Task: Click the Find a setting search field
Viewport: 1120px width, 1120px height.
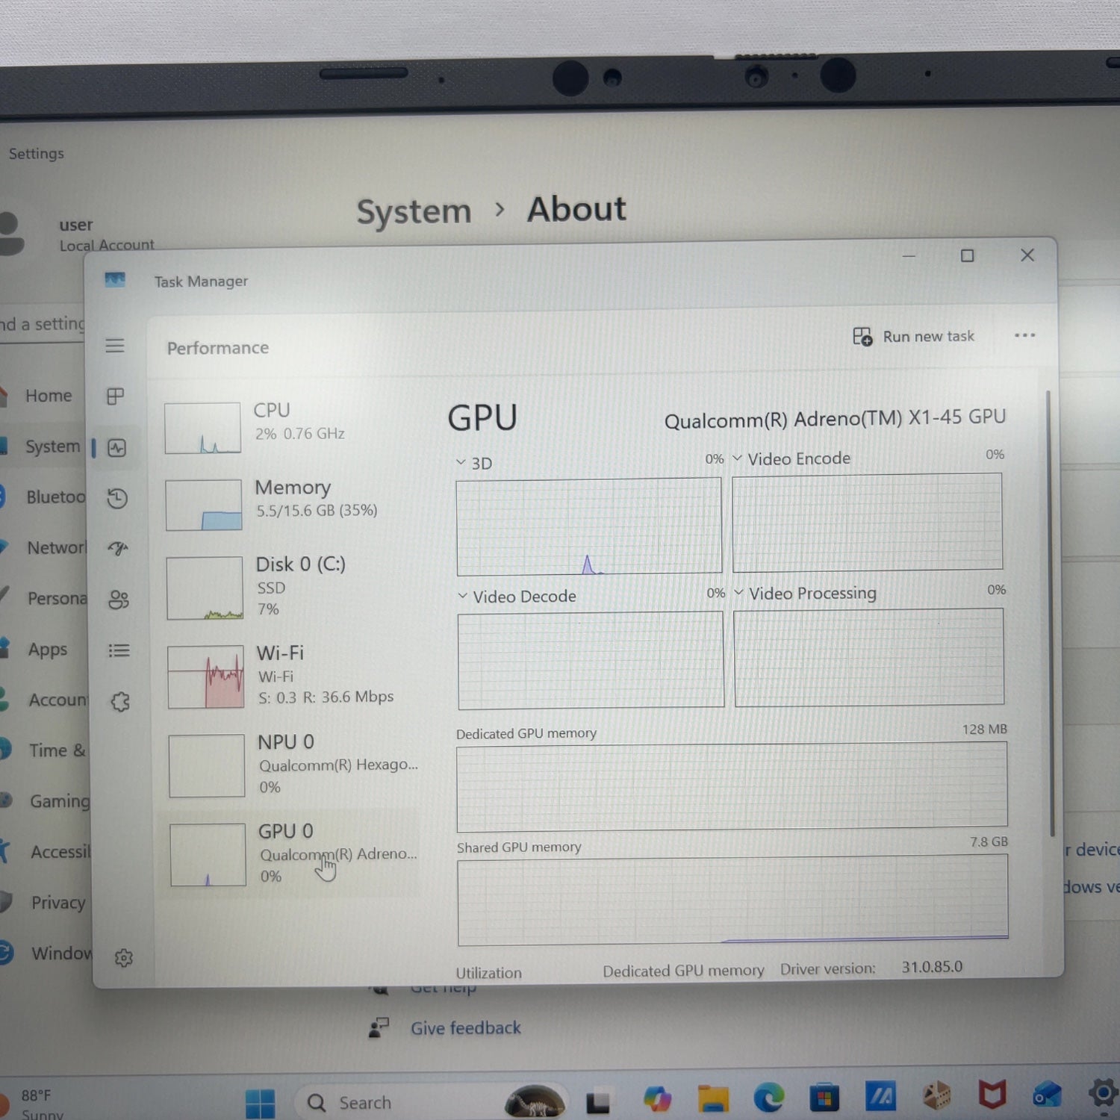Action: tap(42, 324)
